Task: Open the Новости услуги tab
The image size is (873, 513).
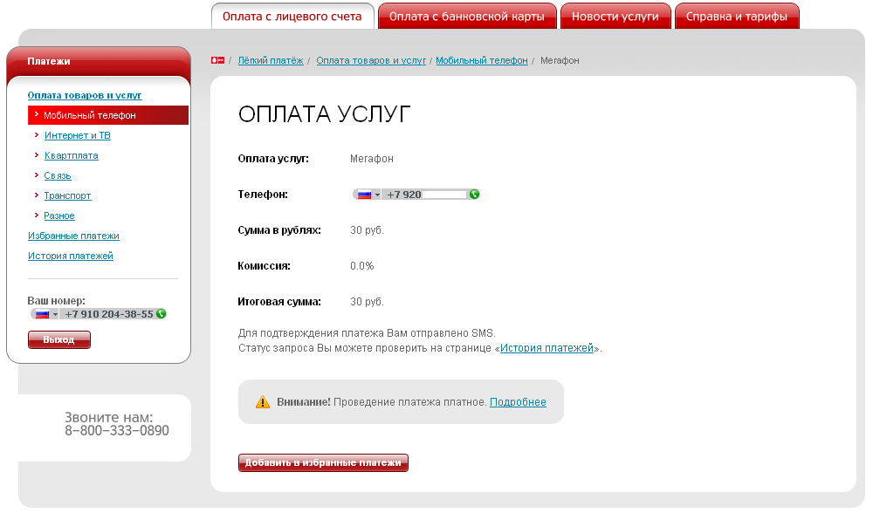Action: click(615, 17)
